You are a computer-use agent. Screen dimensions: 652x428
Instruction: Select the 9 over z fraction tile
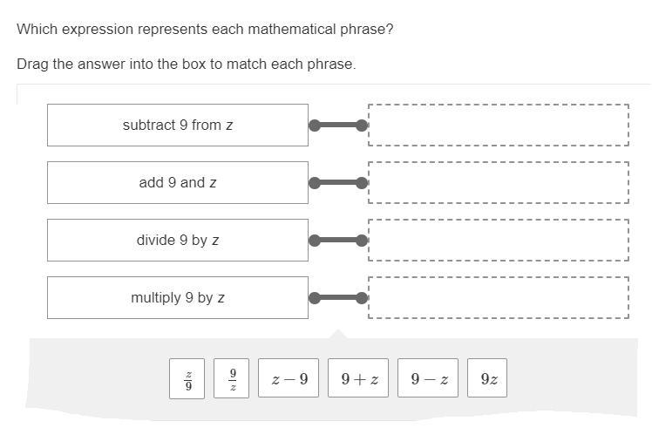pos(232,378)
